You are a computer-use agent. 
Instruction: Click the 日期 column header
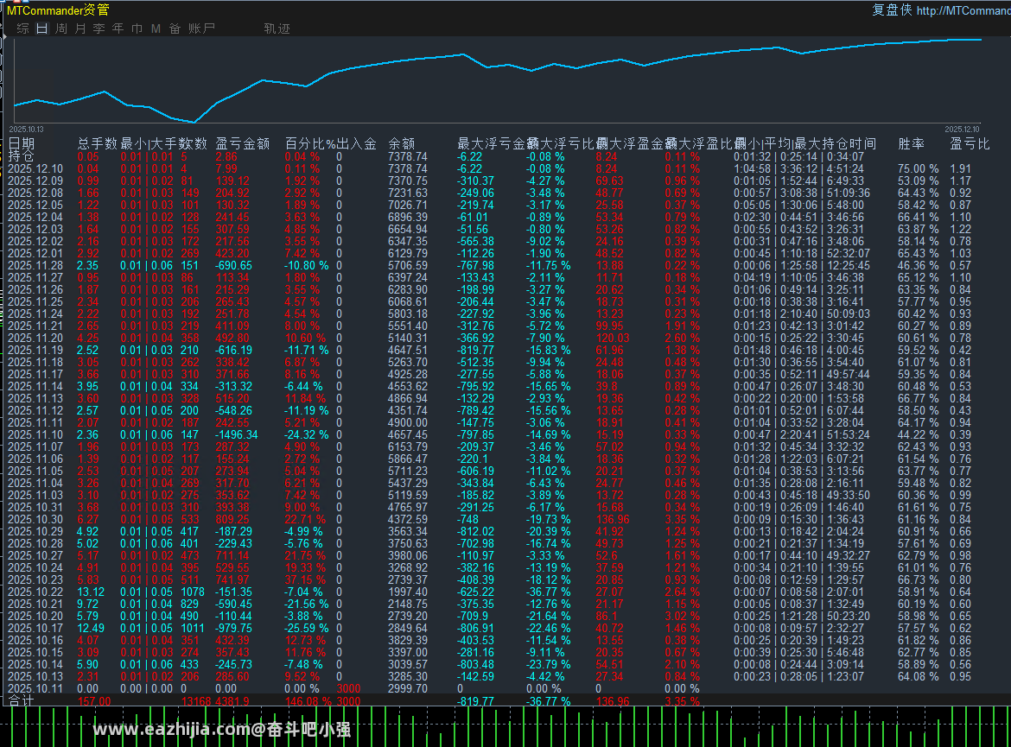(22, 143)
